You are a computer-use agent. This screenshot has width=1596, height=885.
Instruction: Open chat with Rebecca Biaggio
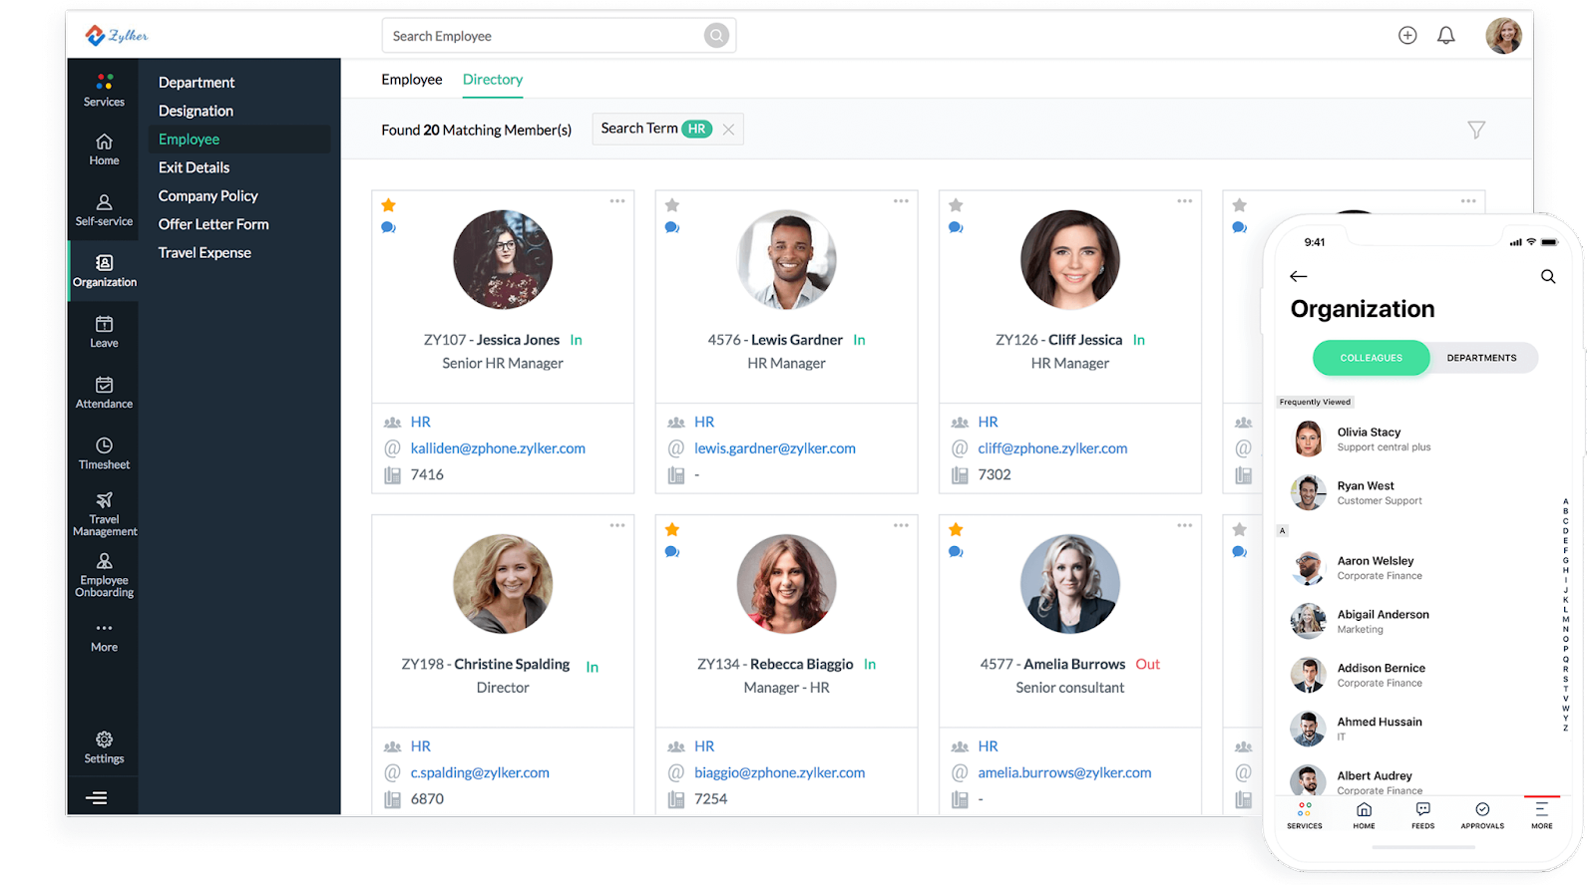point(672,552)
